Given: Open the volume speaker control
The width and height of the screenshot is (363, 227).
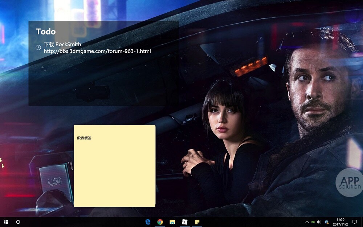Looking at the screenshot, I should point(319,222).
